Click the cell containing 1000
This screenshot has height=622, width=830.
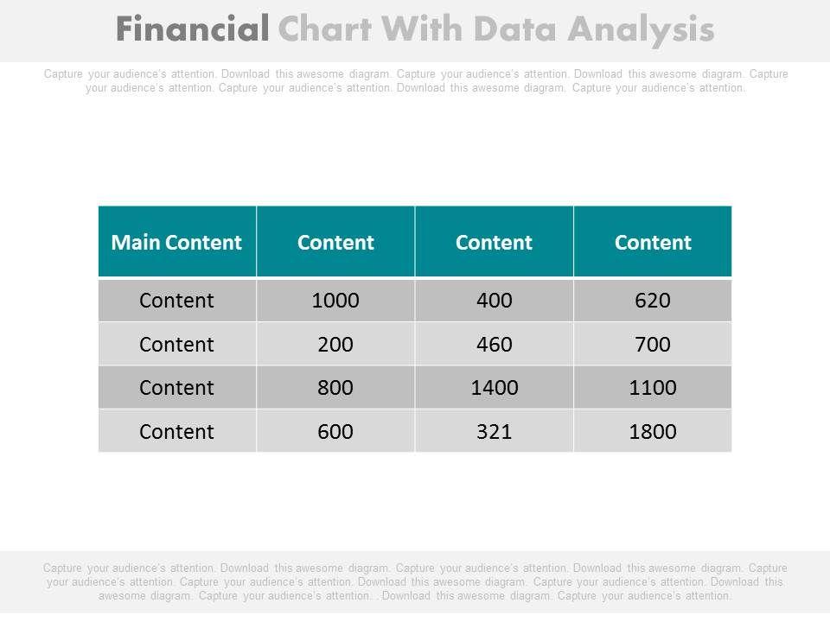[335, 301]
